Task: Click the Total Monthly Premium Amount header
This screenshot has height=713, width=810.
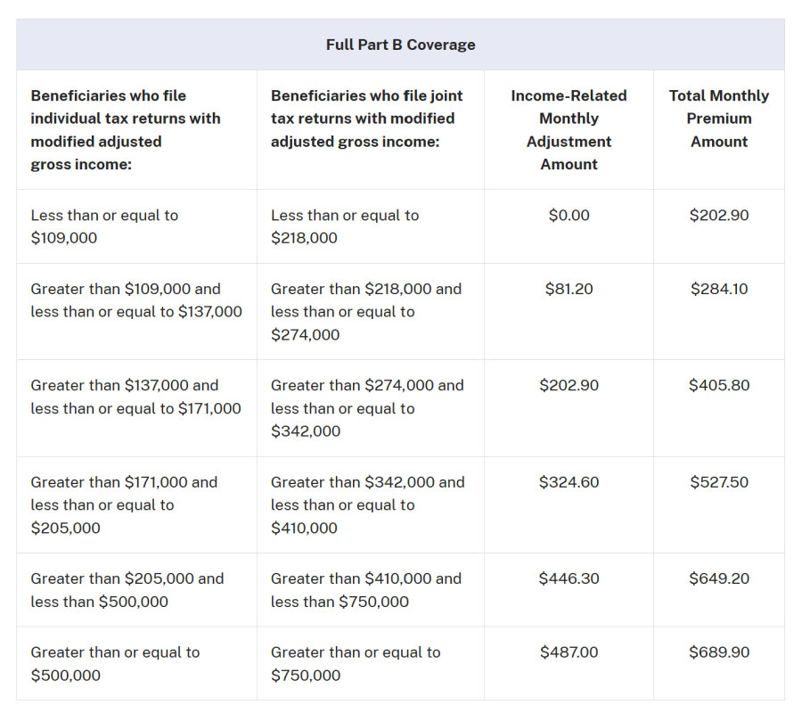Action: [718, 119]
